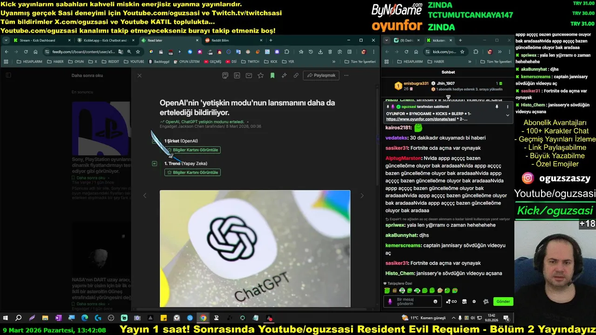Toggle the green Read Later bookmark
Viewport: 596px width, 335px height.
tap(272, 75)
